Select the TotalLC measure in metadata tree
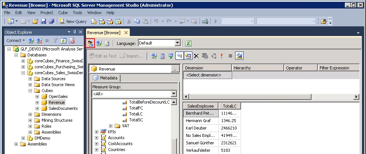The image size is (366, 154). tap(136, 114)
